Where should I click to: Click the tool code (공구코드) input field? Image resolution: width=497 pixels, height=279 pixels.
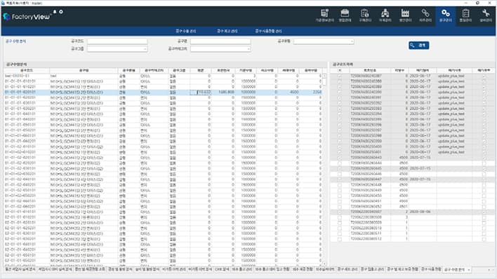117,41
